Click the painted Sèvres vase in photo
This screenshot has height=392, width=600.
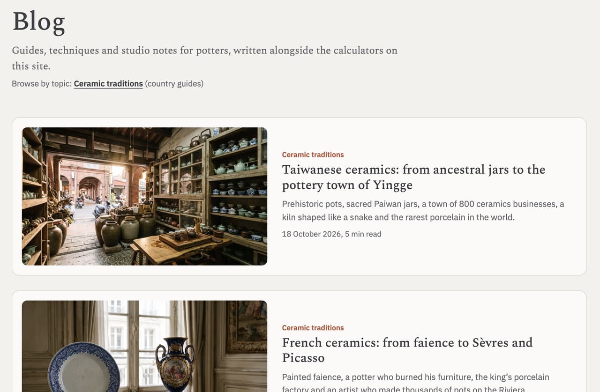point(175,365)
